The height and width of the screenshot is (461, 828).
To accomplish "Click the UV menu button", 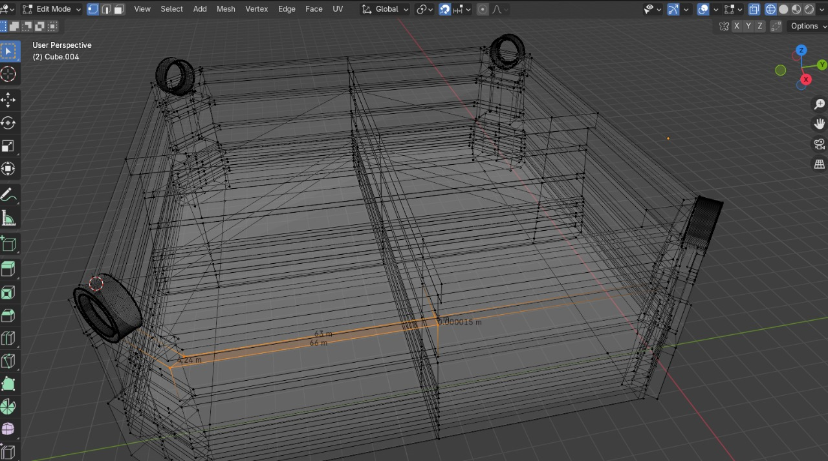I will [x=338, y=9].
